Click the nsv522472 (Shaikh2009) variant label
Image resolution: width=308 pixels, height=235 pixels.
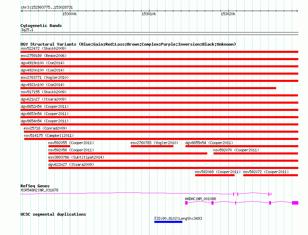pyautogui.click(x=44, y=48)
